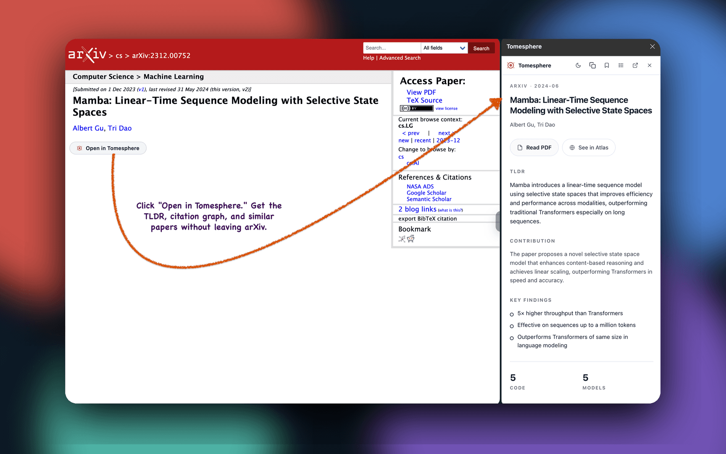726x454 pixels.
Task: Open the NASA ADS link
Action: click(x=420, y=187)
